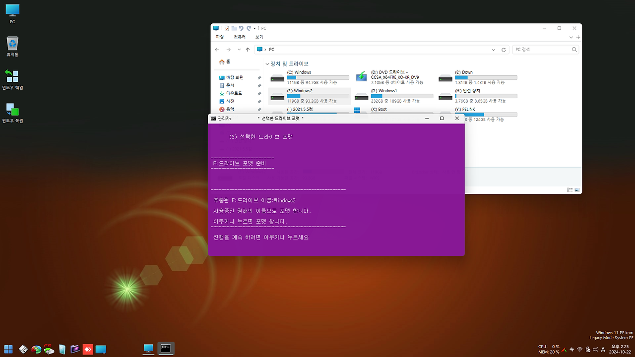The width and height of the screenshot is (635, 357).
Task: Click the red-green gauge tray icon
Action: pos(565,350)
